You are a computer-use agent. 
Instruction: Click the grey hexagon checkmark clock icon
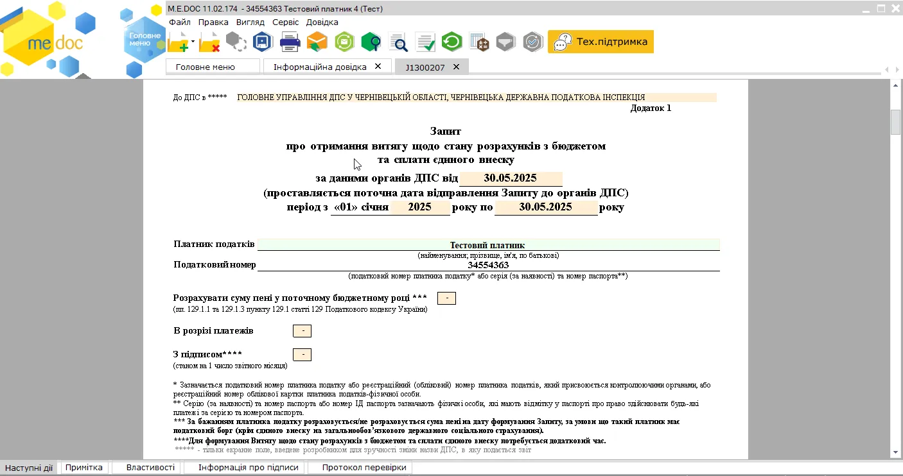point(533,42)
